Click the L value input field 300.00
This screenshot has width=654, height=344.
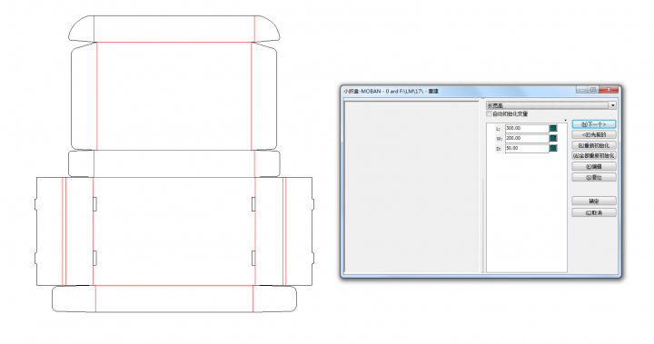click(527, 128)
